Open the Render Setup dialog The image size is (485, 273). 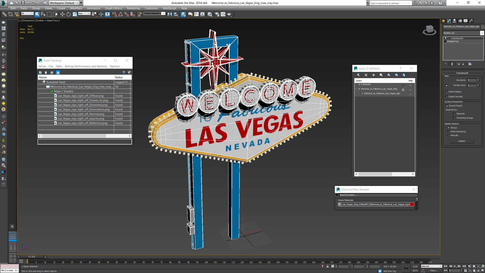click(x=217, y=14)
